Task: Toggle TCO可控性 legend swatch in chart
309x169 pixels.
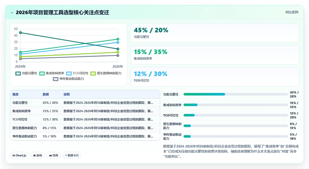Action: (69, 73)
